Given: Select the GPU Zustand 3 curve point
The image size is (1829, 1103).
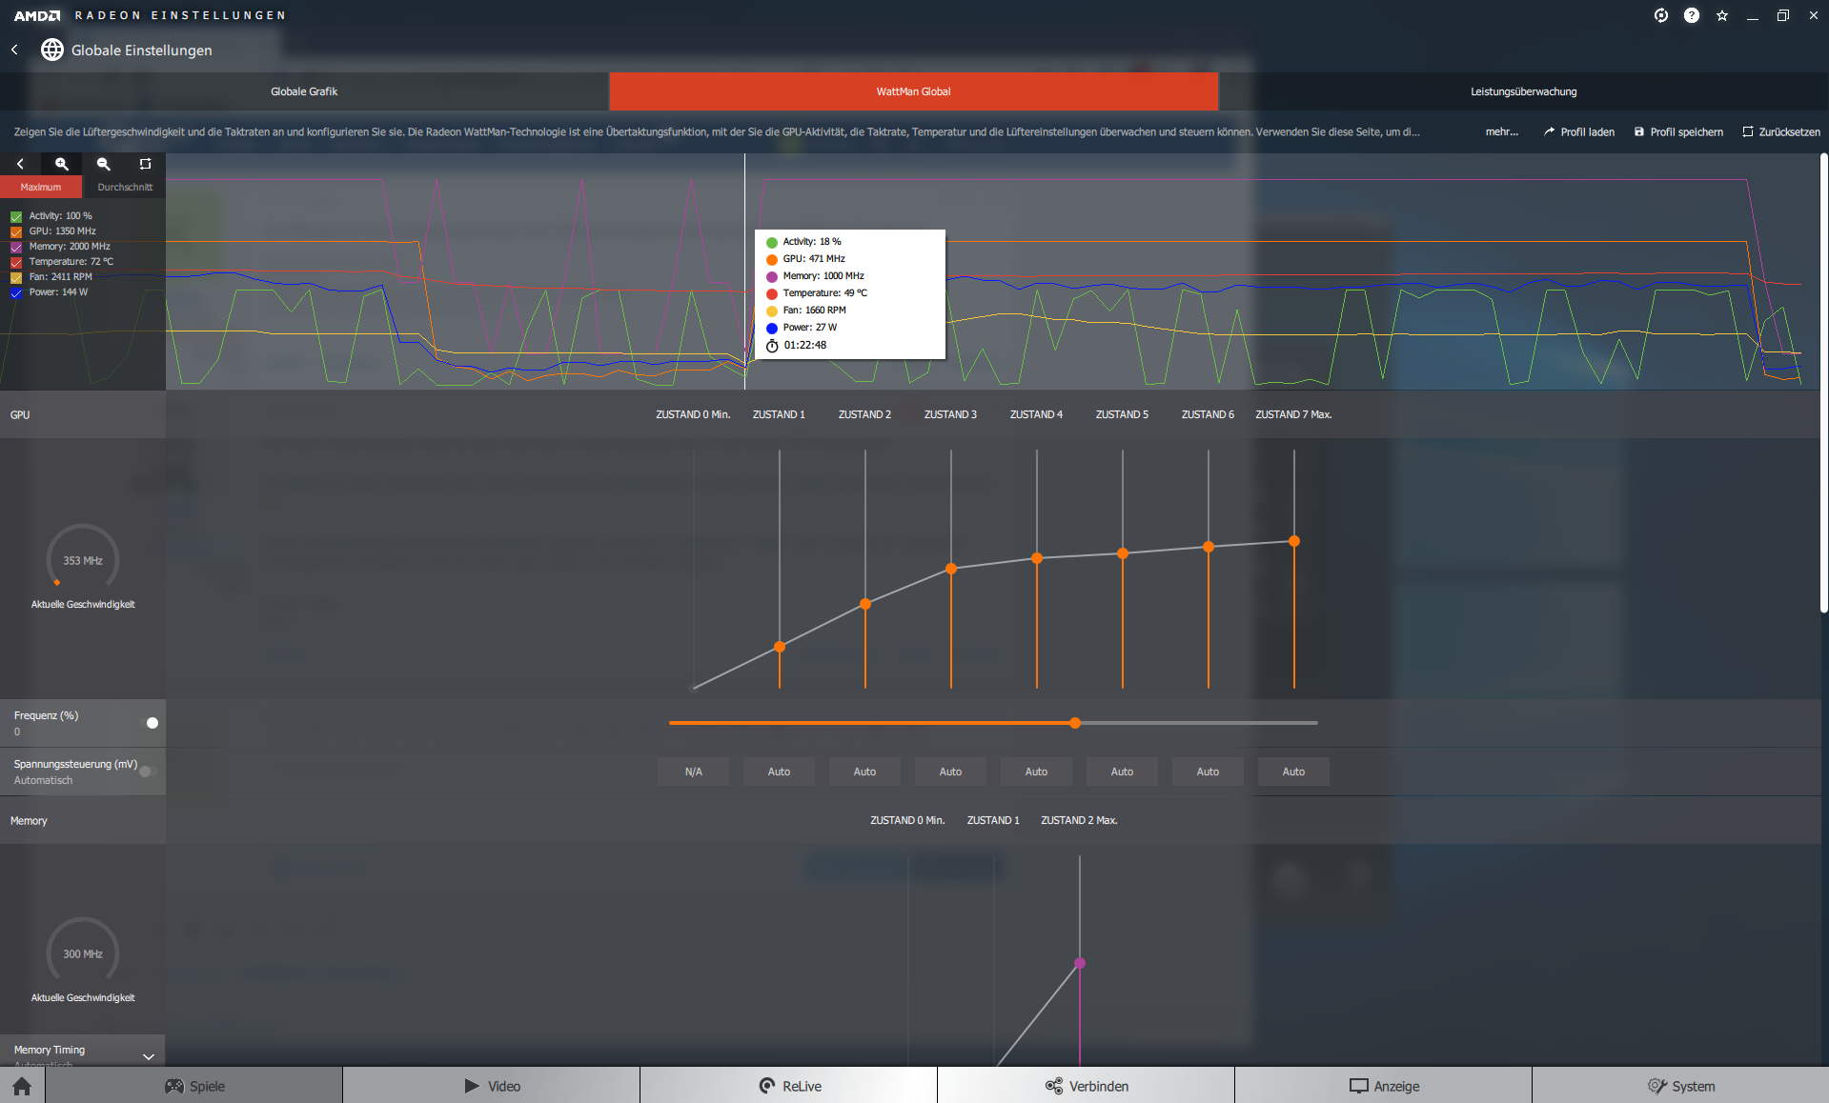Looking at the screenshot, I should click(x=951, y=569).
